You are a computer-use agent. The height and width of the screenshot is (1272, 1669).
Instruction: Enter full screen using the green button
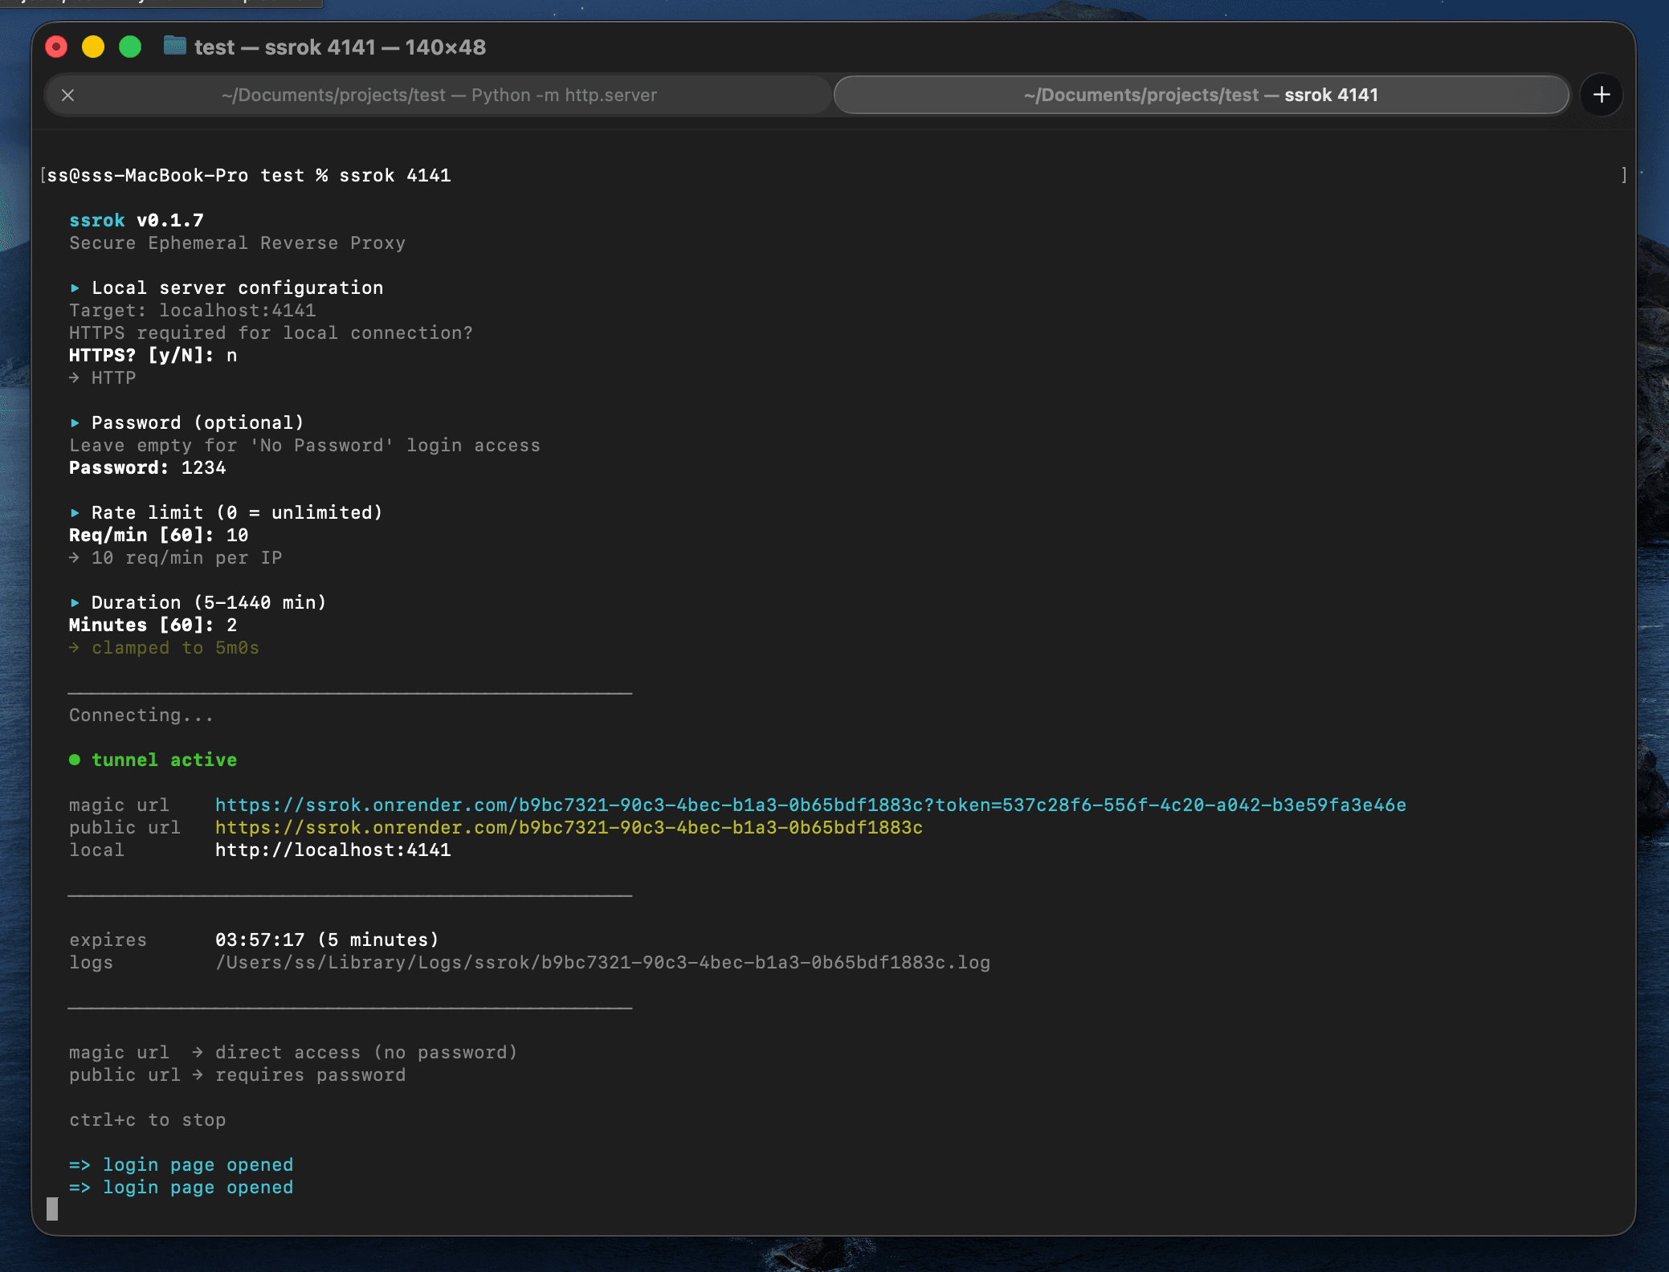[x=130, y=47]
